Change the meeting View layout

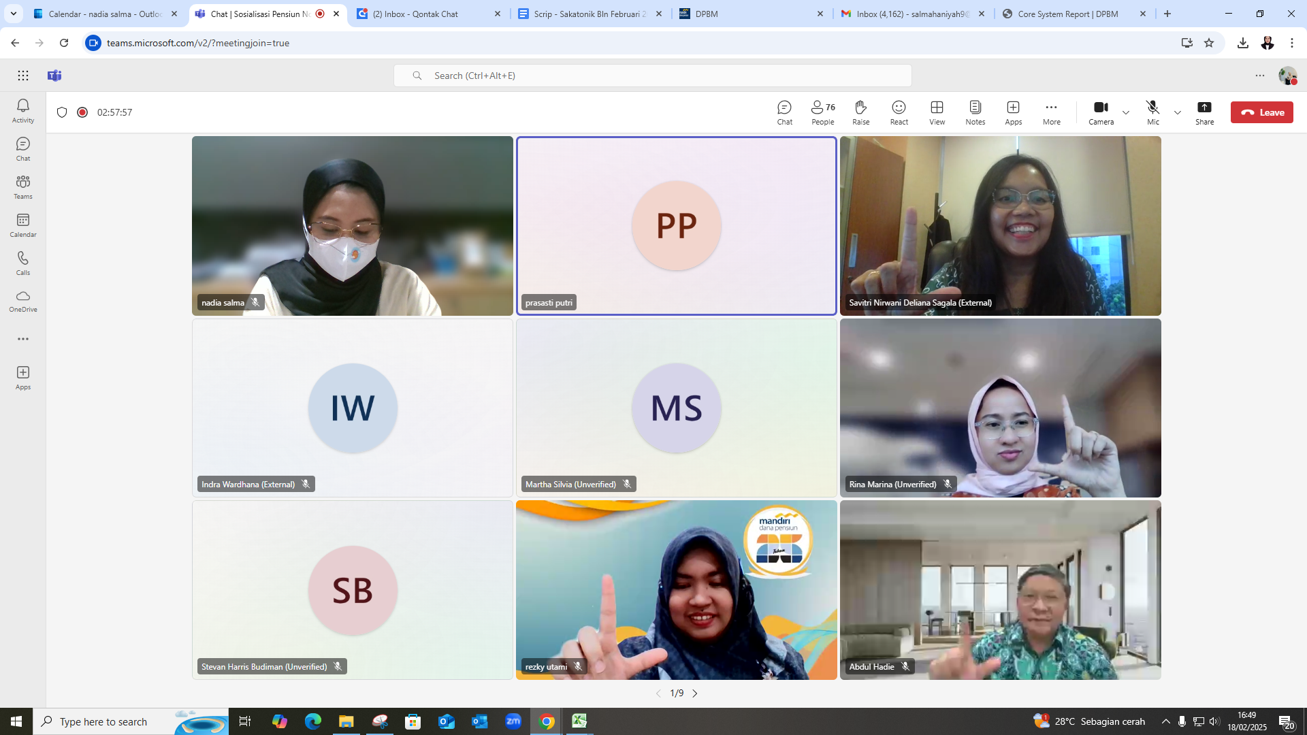tap(937, 112)
